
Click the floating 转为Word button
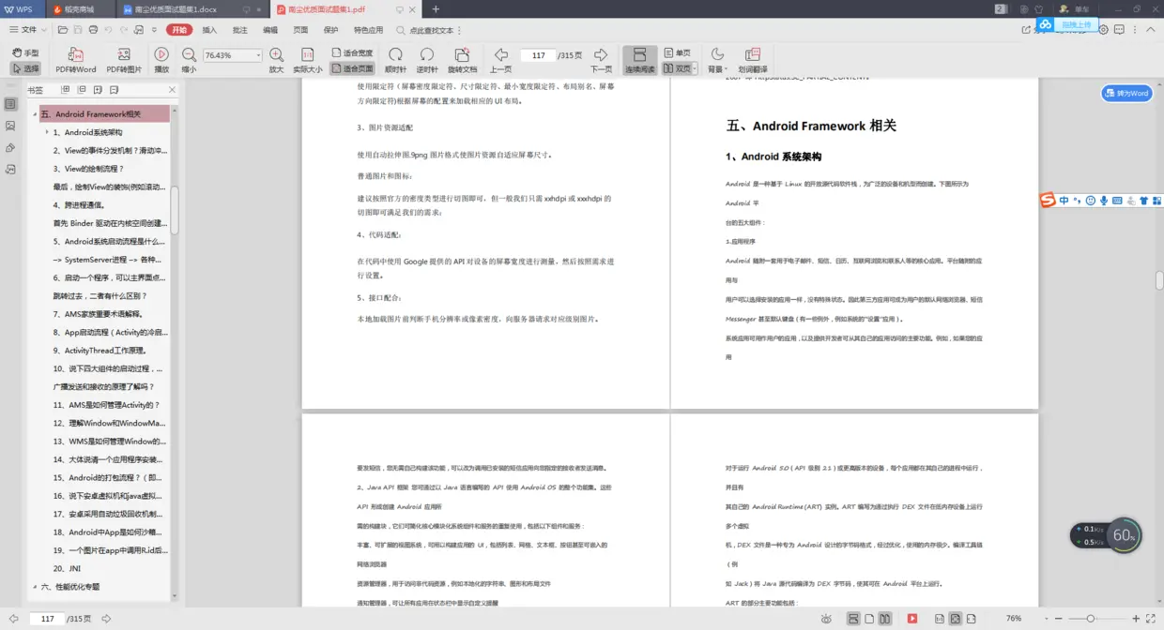[1126, 93]
